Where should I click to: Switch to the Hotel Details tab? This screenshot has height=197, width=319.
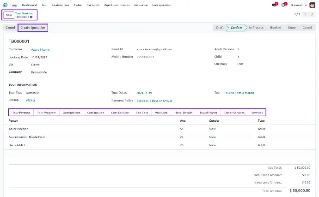click(183, 113)
